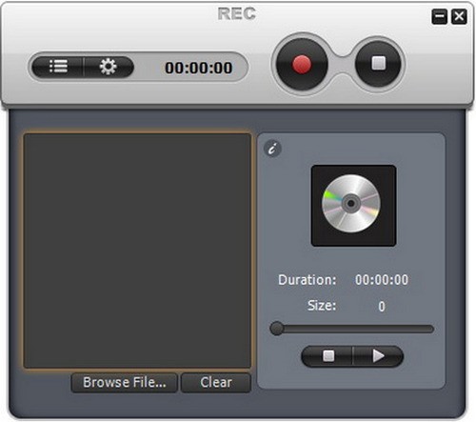The image size is (476, 422).
Task: Click the empty recordings file list area
Action: pos(137,251)
